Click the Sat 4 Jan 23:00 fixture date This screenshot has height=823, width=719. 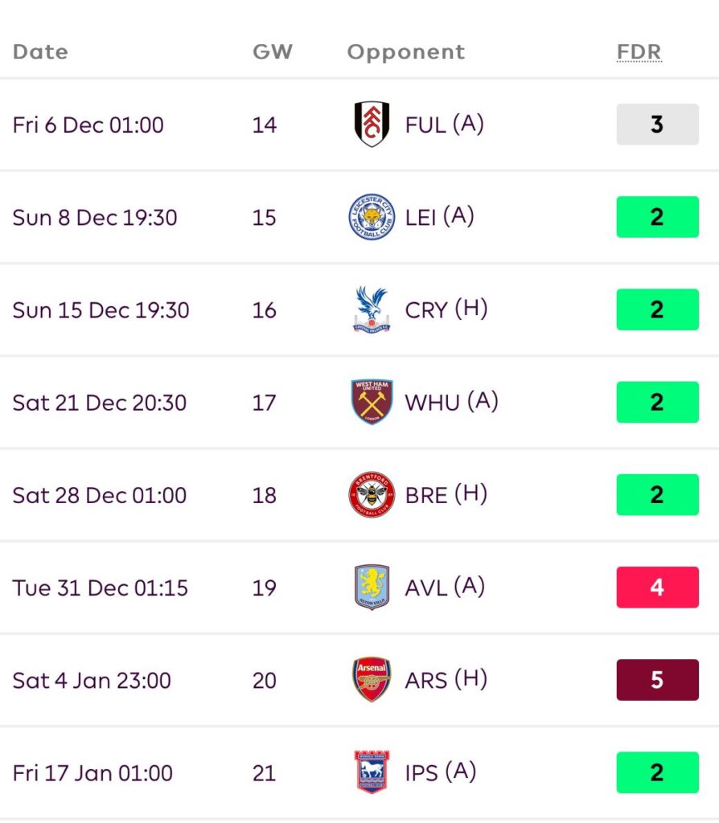[x=92, y=681]
